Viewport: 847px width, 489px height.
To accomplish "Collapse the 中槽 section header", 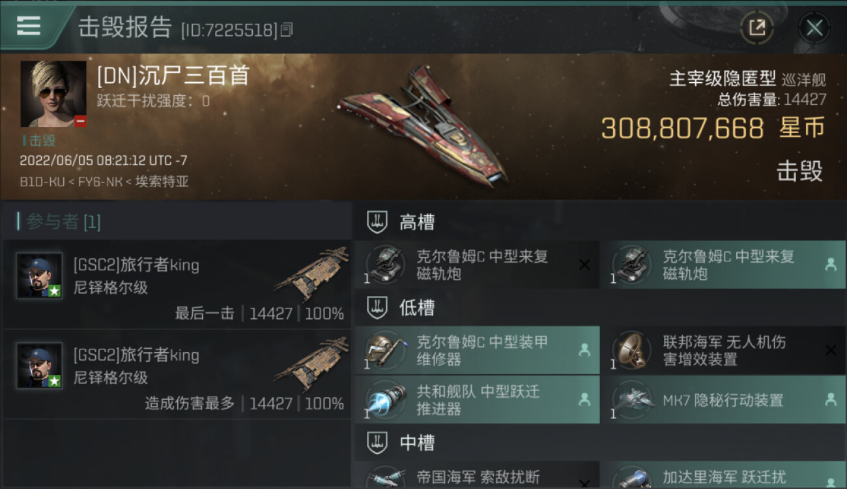I will [599, 443].
